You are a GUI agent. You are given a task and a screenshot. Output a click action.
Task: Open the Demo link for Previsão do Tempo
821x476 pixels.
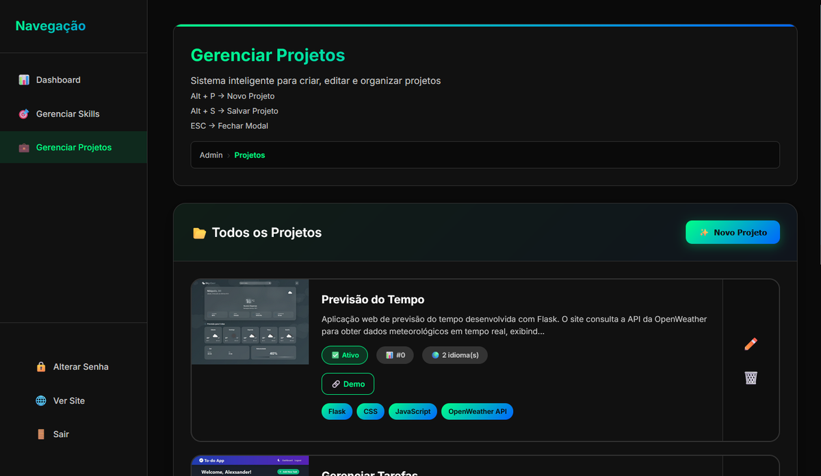(x=348, y=384)
